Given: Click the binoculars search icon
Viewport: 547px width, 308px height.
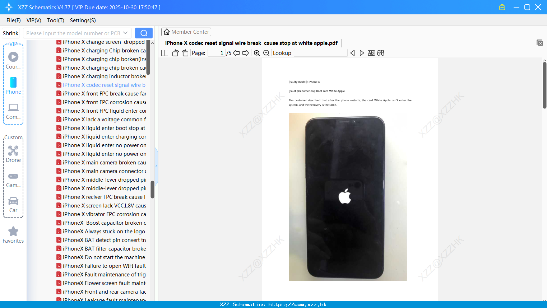Looking at the screenshot, I should tap(381, 53).
